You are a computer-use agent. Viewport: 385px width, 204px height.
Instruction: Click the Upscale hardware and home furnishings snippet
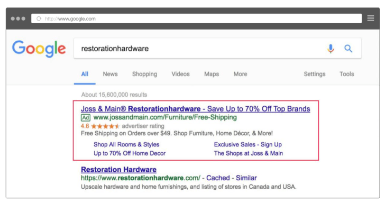tap(189, 187)
